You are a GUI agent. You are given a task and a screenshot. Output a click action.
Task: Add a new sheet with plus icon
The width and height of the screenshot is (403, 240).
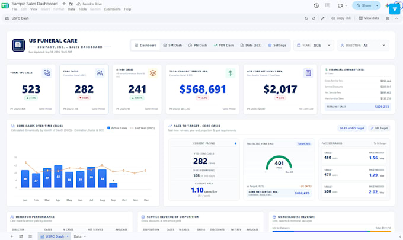click(12, 236)
